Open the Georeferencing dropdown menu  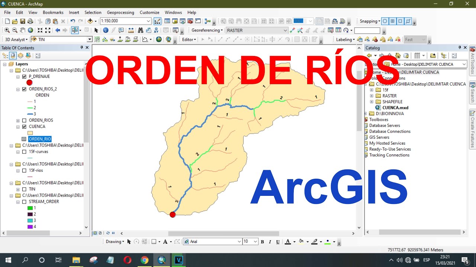tap(207, 30)
